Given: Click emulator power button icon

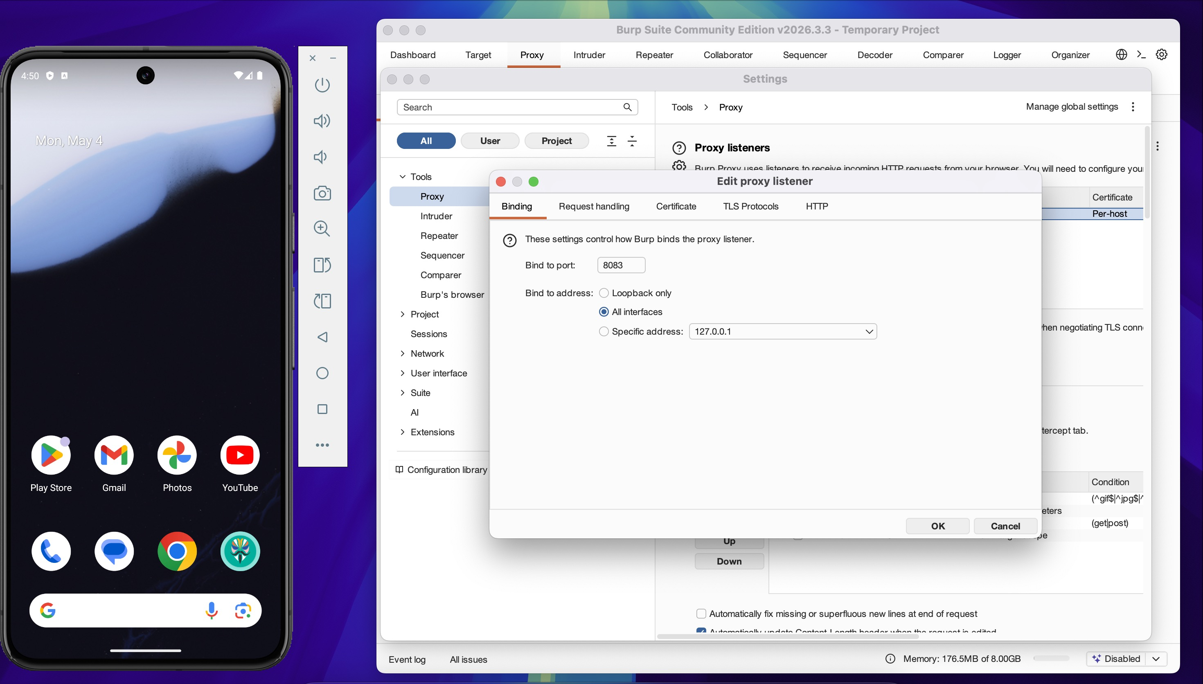Looking at the screenshot, I should [322, 85].
